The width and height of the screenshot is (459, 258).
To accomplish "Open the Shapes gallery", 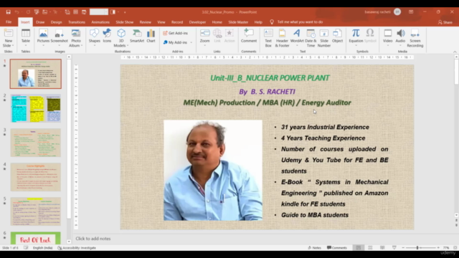I will coord(94,38).
